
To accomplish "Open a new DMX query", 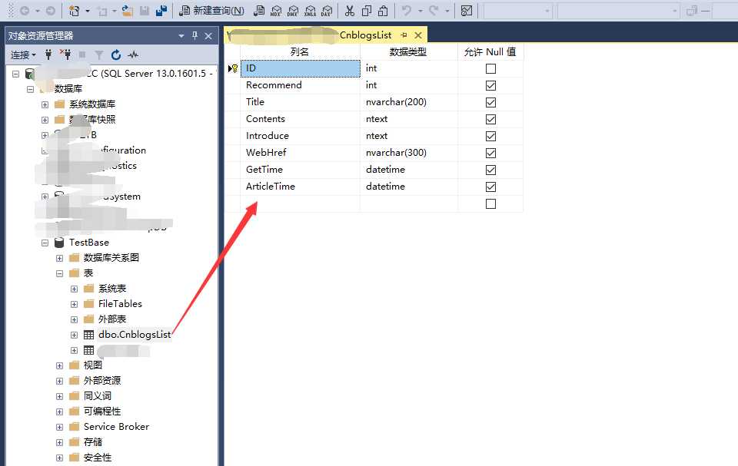I will (293, 10).
